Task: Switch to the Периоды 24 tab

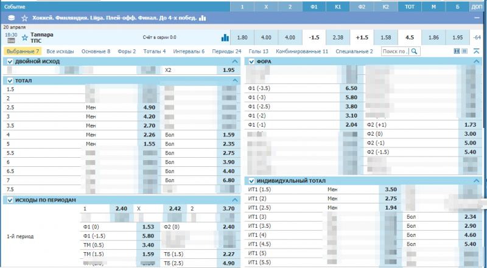Action: [226, 52]
